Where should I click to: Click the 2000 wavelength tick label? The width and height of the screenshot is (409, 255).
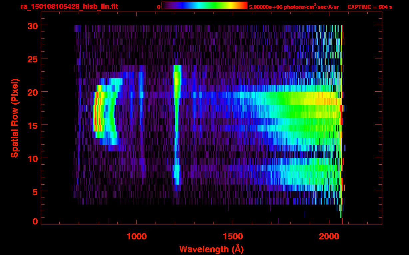click(329, 236)
